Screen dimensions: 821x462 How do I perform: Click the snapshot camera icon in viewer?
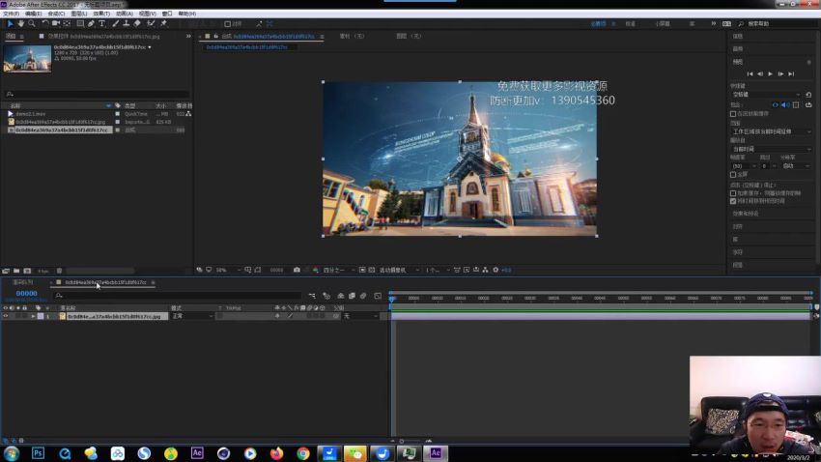point(297,270)
